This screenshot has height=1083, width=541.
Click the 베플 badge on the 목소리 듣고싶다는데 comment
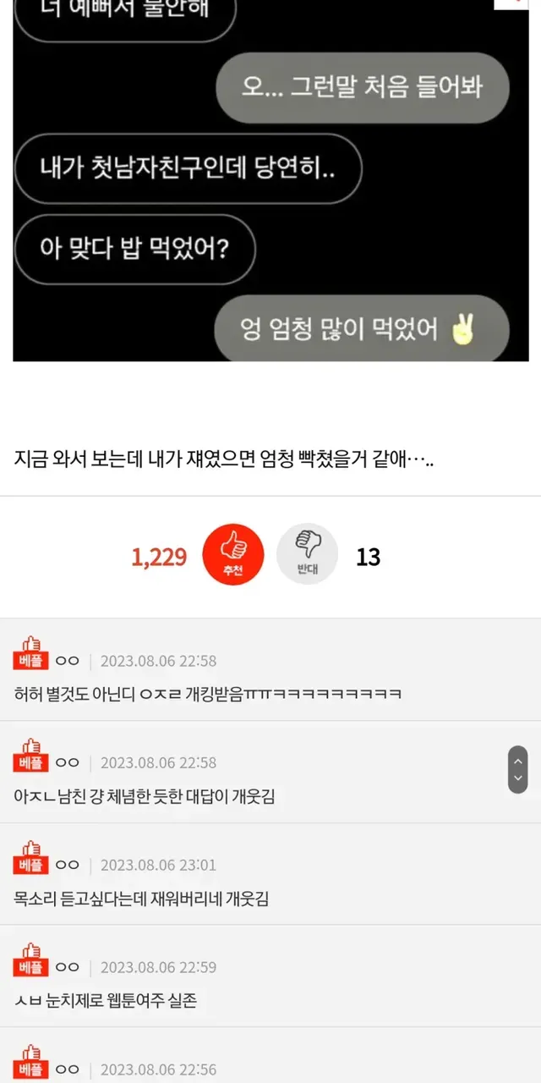click(x=30, y=857)
